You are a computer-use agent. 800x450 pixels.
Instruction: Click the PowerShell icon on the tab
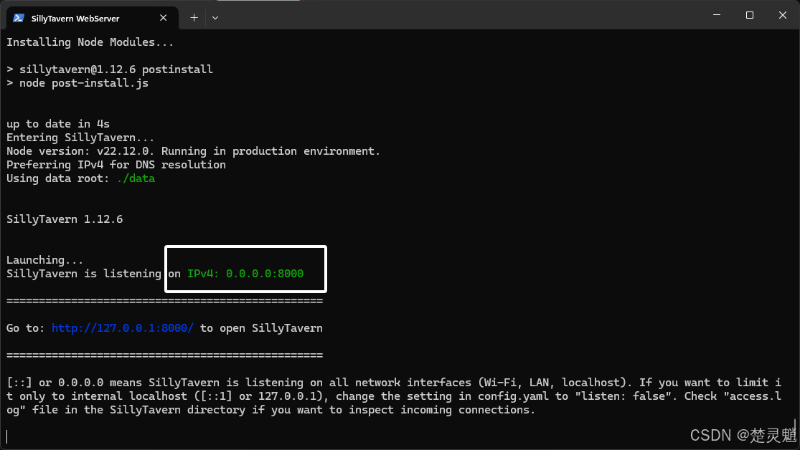19,18
